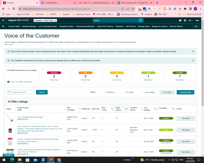
Task: Launch Microsoft Edge from the taskbar
Action: point(12,160)
